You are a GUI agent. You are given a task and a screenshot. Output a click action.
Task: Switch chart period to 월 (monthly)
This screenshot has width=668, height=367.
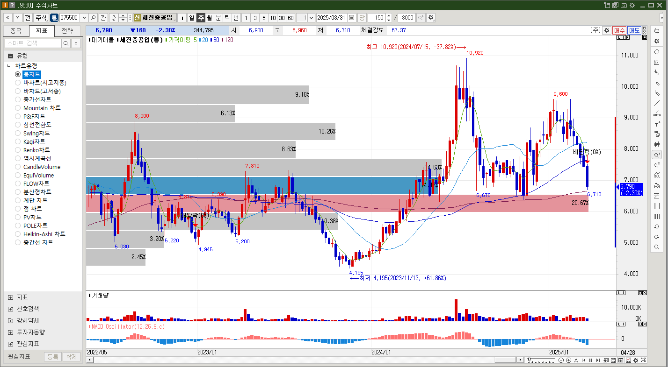click(x=209, y=18)
